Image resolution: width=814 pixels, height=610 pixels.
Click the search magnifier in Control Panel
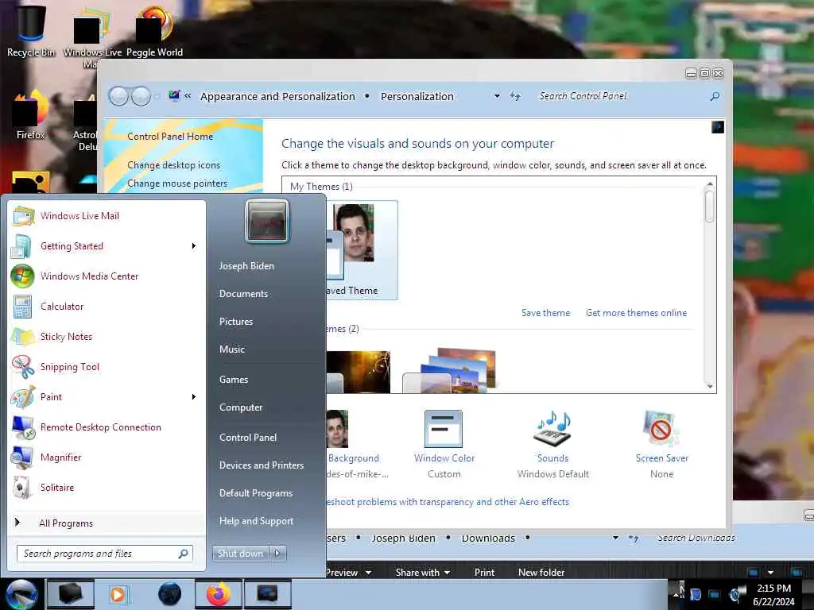pyautogui.click(x=715, y=96)
